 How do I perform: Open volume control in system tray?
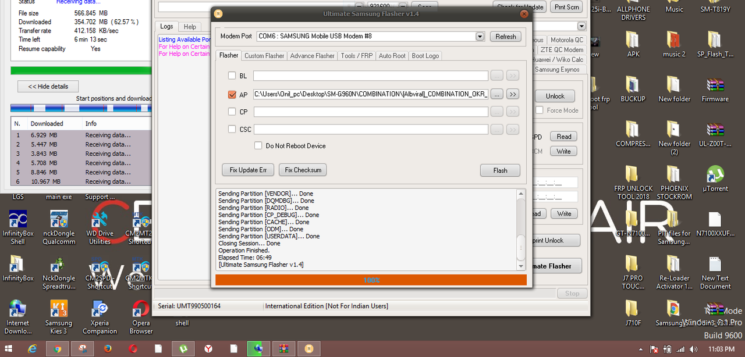[x=693, y=349]
